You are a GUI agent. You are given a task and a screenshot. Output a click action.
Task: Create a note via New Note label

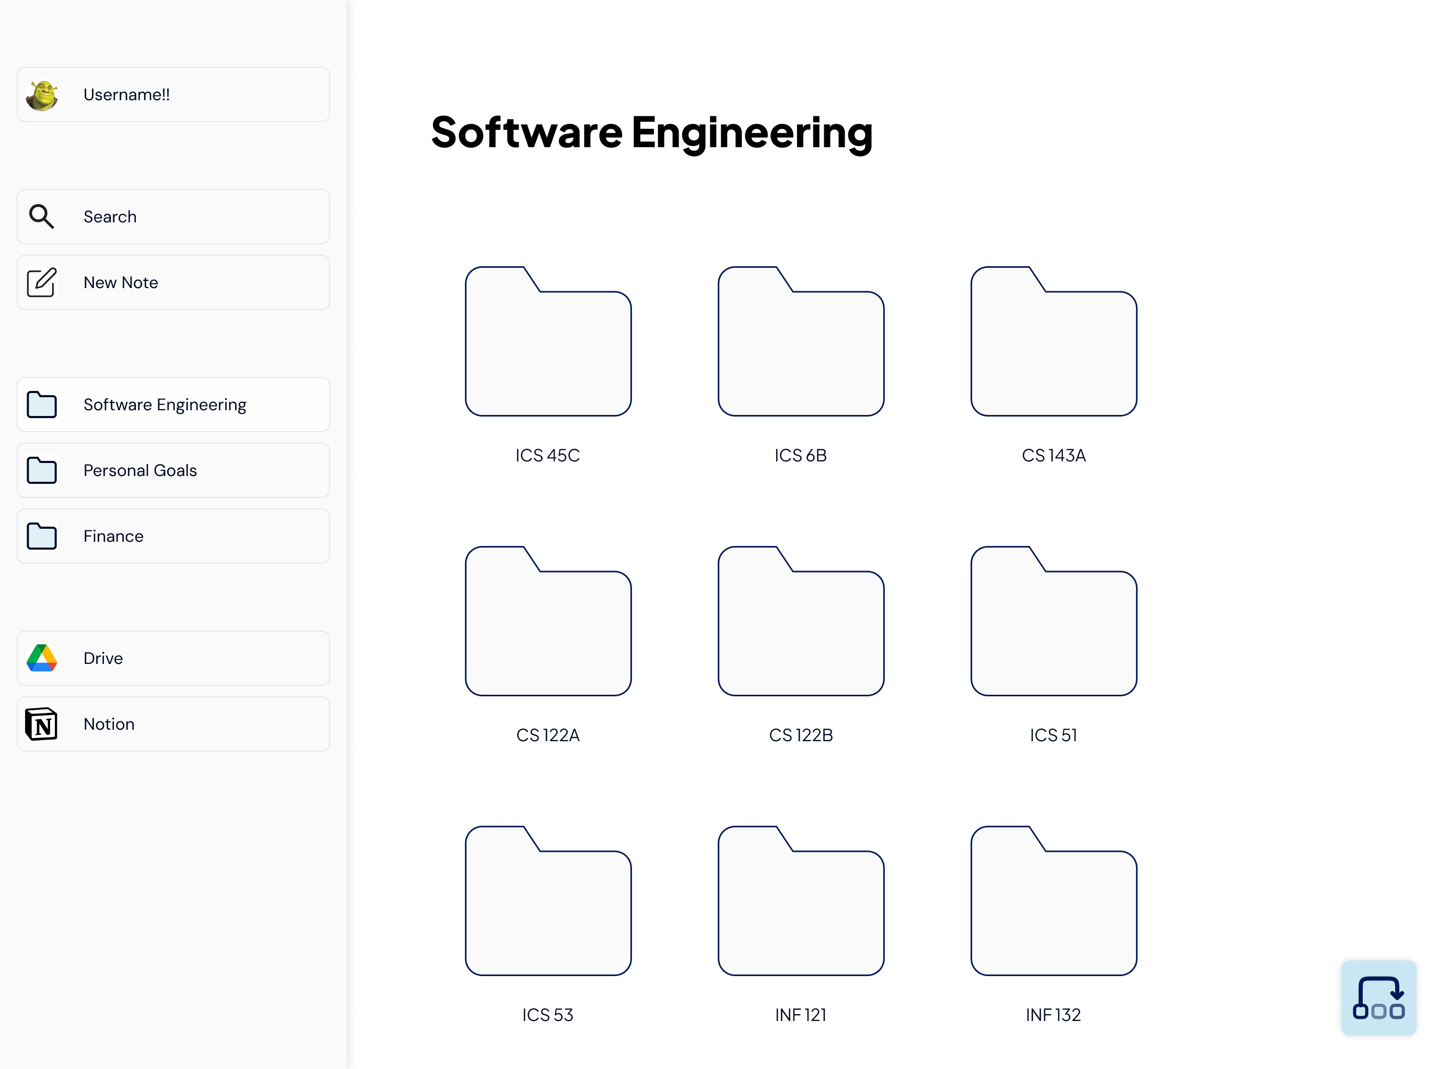tap(121, 283)
